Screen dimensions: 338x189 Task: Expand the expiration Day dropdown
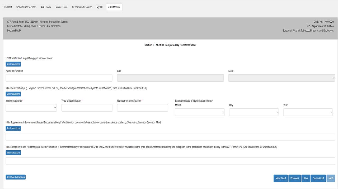[254, 112]
